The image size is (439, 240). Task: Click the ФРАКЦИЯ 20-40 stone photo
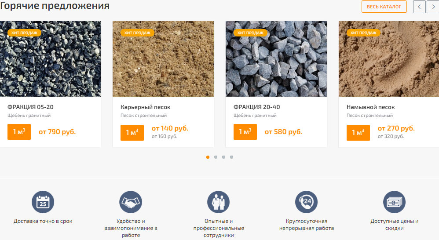click(276, 59)
